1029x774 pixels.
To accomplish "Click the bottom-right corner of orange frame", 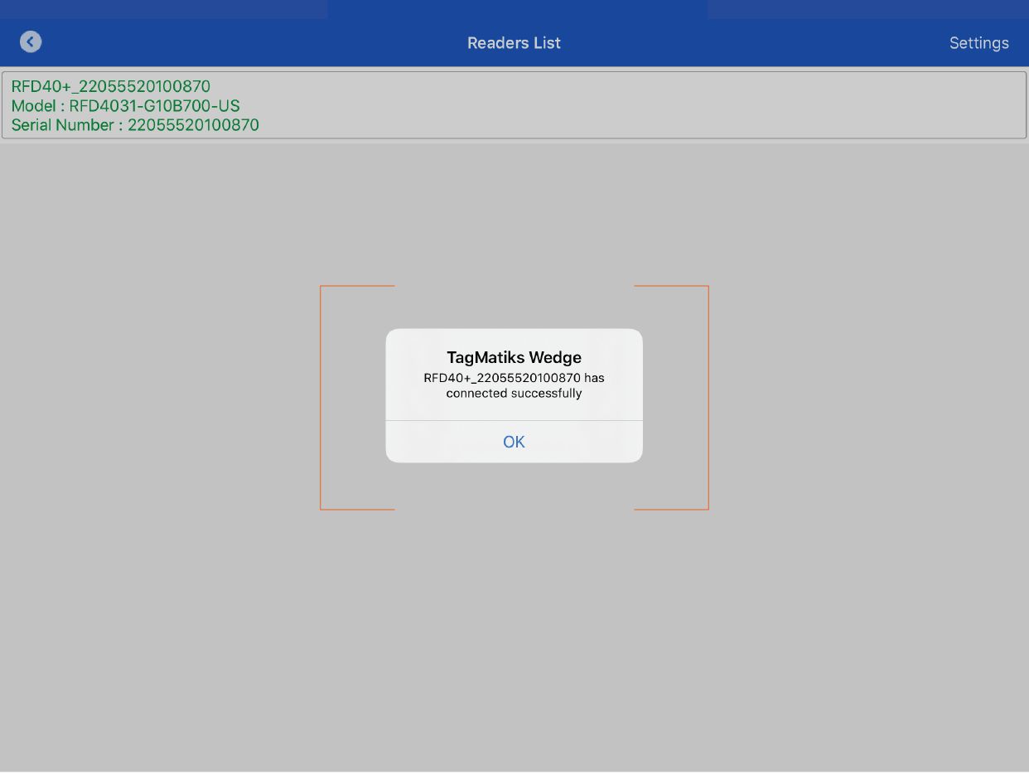I will [x=708, y=509].
